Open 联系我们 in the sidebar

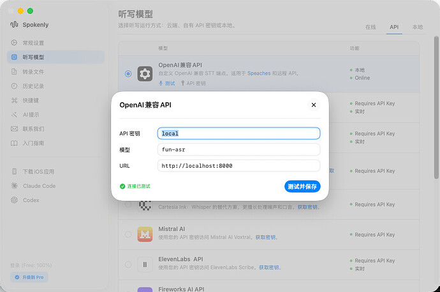point(55,129)
